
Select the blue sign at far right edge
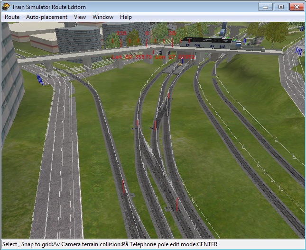coord(298,51)
